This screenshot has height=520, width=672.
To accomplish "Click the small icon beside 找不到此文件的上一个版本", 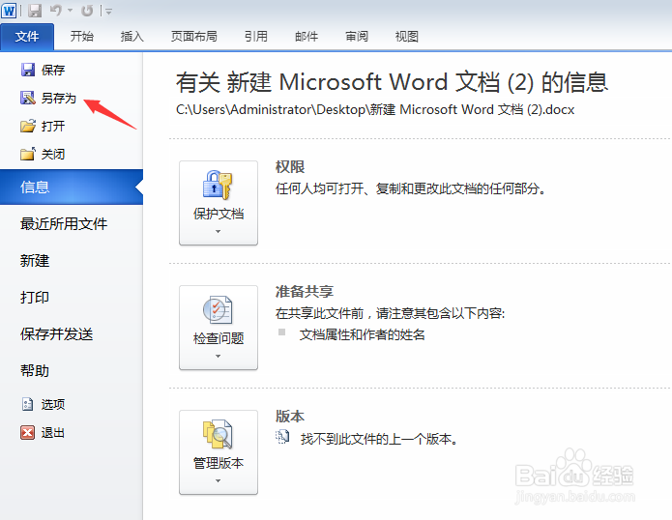I will click(x=282, y=437).
